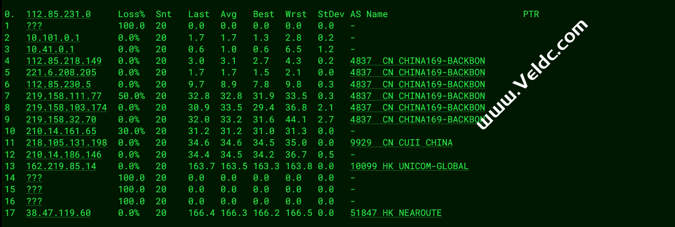The image size is (675, 227).
Task: Click the ??? entry at hop 14
Action: [34, 178]
